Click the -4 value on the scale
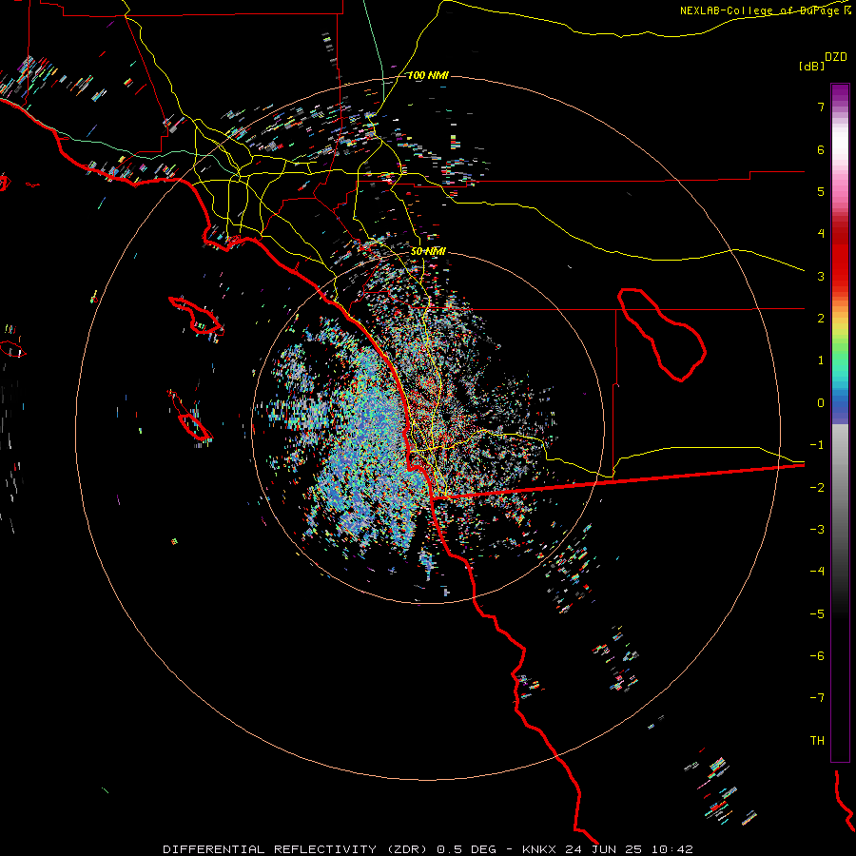The width and height of the screenshot is (856, 856). [817, 572]
